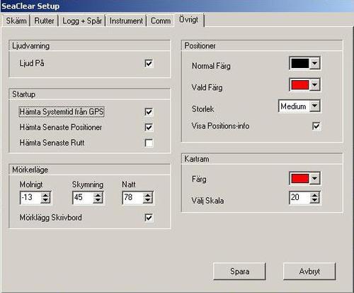354x293 pixels.
Task: Click the Ljud På label
Action: pyautogui.click(x=32, y=63)
